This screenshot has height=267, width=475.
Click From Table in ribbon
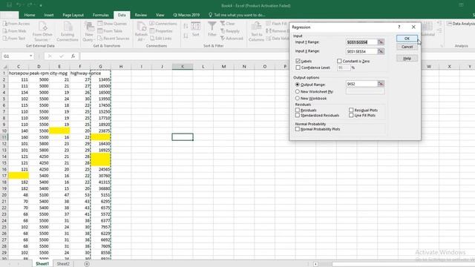click(x=110, y=31)
